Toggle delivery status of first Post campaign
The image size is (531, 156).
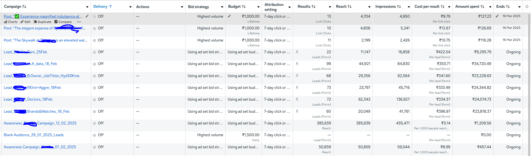pyautogui.click(x=95, y=16)
